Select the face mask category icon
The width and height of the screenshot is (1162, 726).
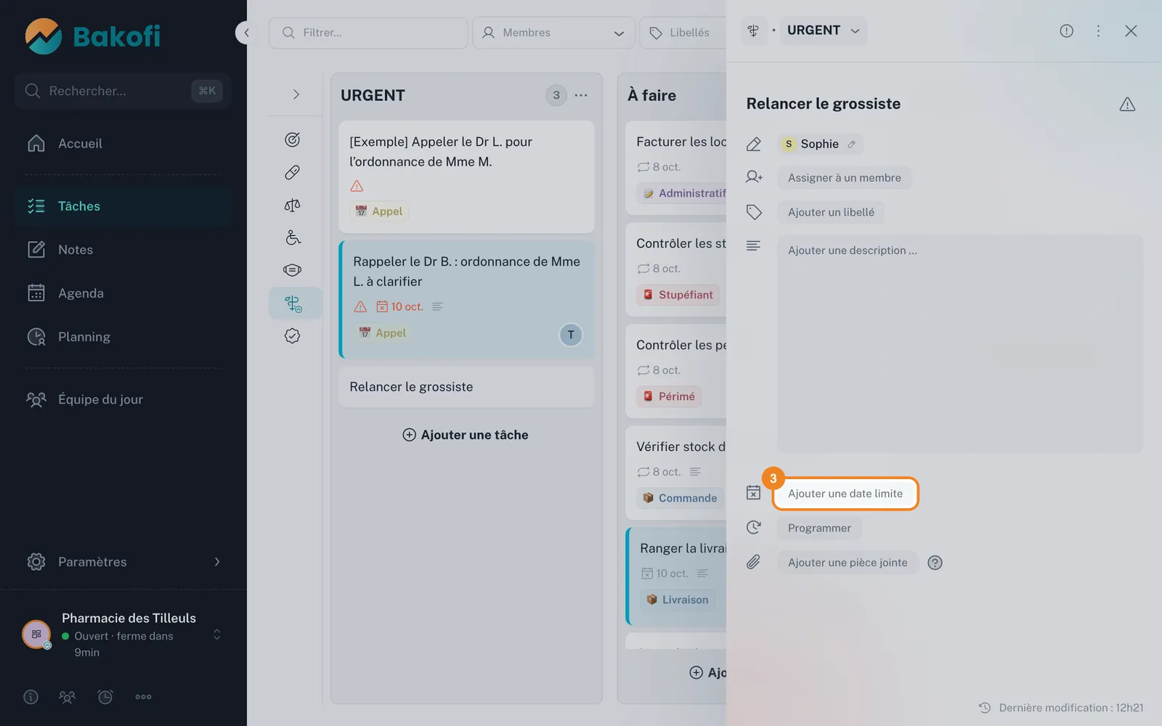point(292,270)
